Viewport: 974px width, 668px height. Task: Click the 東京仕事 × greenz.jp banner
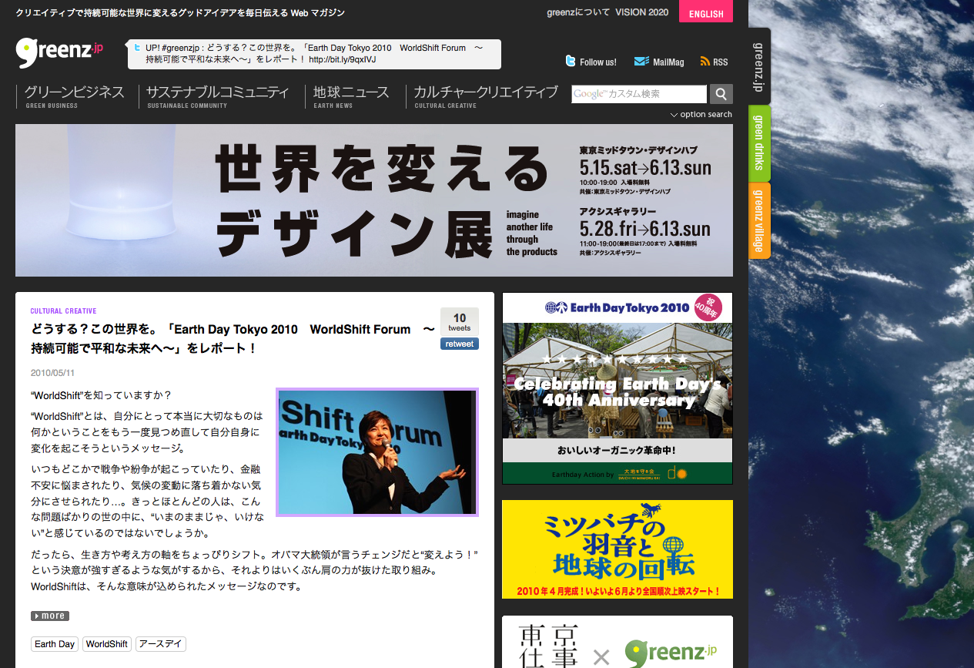[x=618, y=643]
